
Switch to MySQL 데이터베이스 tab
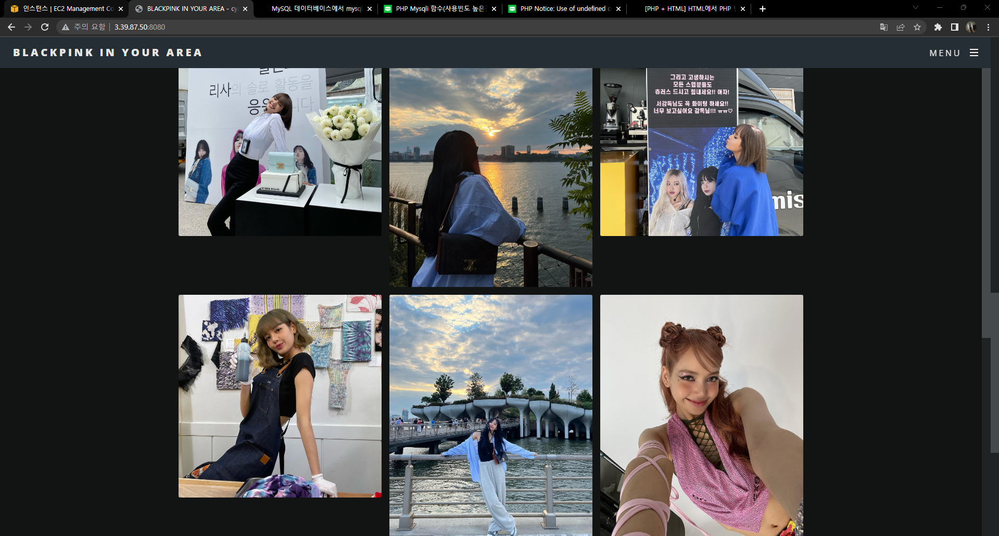[x=316, y=9]
